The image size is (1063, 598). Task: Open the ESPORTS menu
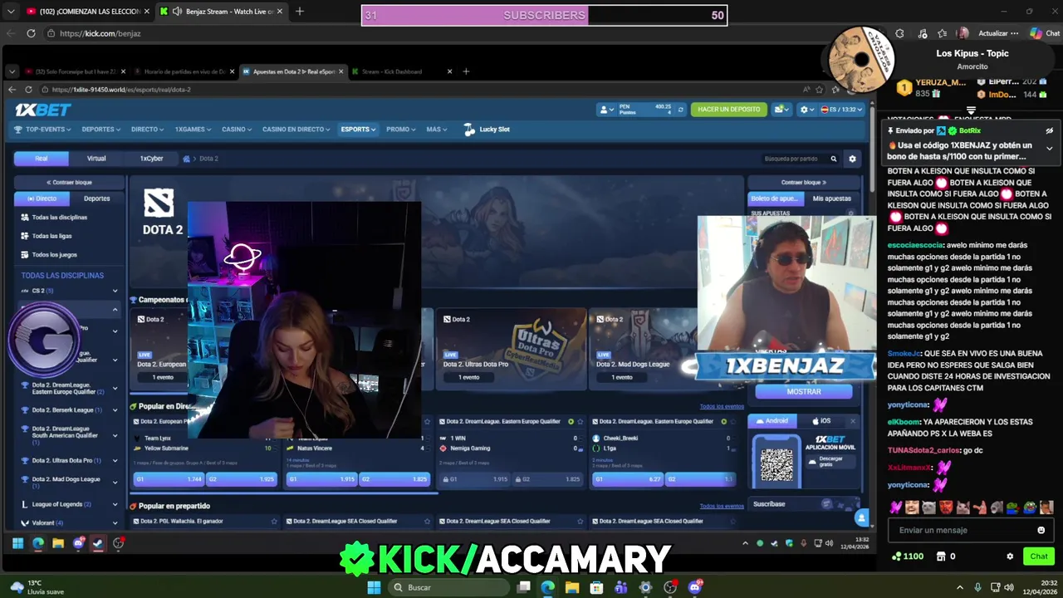tap(358, 130)
